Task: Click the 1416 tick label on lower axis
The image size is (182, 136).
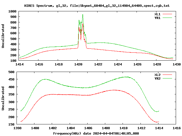Action: click(177, 128)
